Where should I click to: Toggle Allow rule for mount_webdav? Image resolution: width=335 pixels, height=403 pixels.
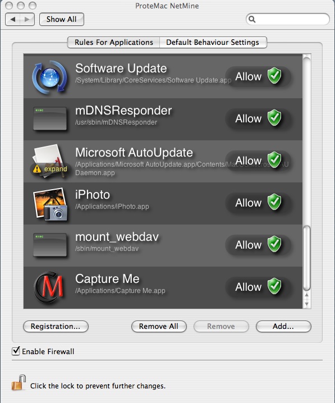tap(258, 245)
